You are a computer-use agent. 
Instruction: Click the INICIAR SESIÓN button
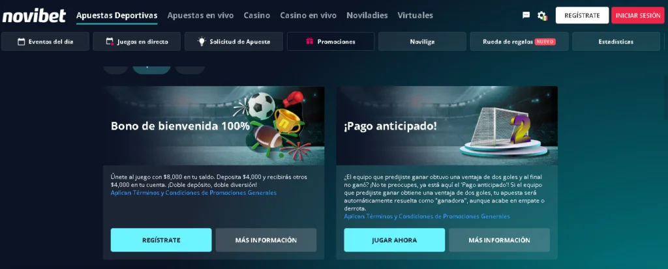[x=638, y=16]
